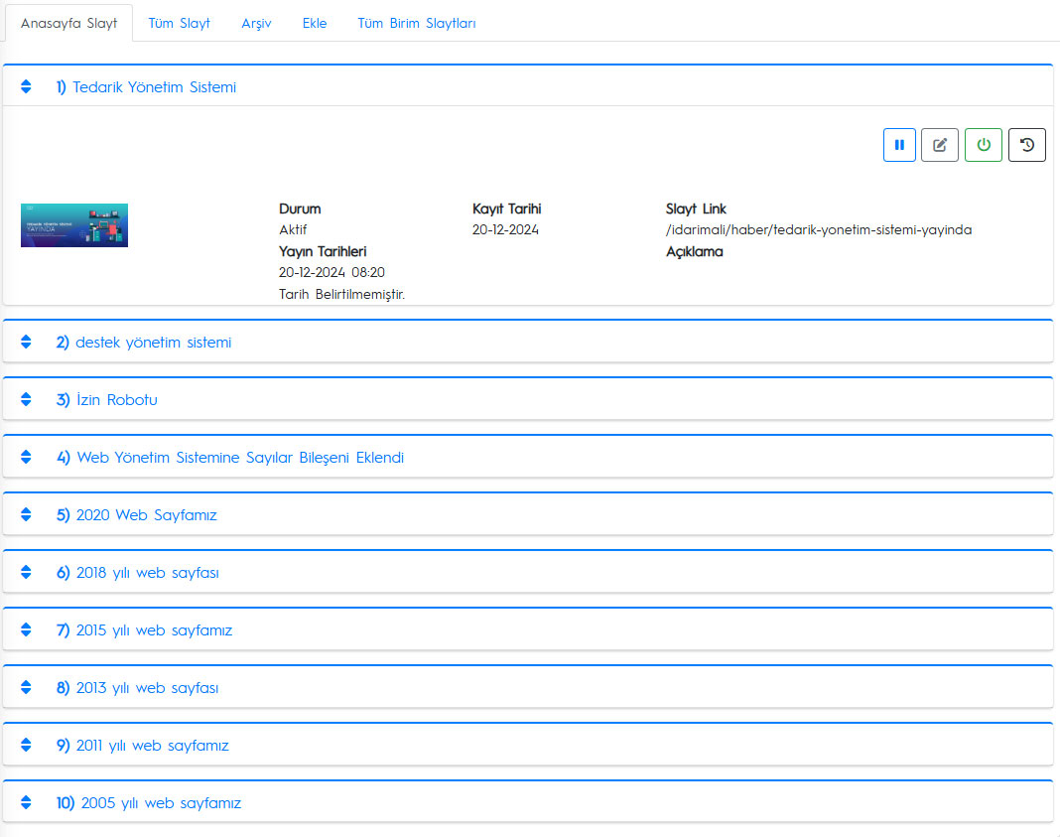
Task: Click sort arrows for destek yönetim sistemi
Action: click(26, 342)
